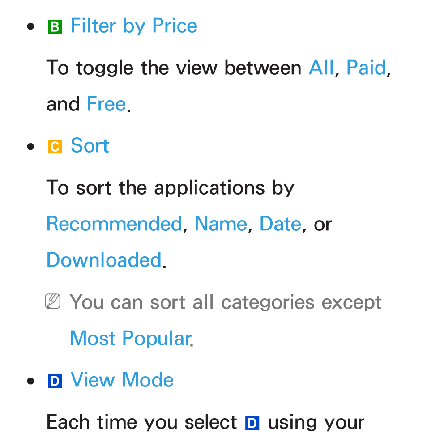Select the 'Recommended' sort option text

(x=114, y=224)
